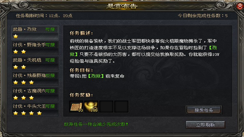This screenshot has height=137, width=244.
Task: Click the 立即刷新 button
Action: pyautogui.click(x=205, y=125)
